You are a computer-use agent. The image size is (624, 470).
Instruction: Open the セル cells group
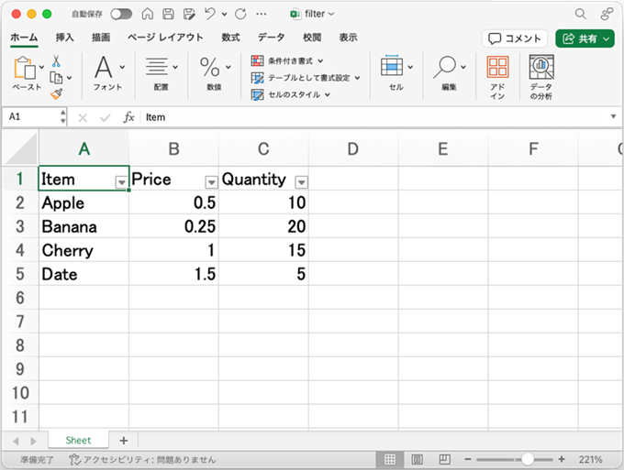click(x=396, y=72)
